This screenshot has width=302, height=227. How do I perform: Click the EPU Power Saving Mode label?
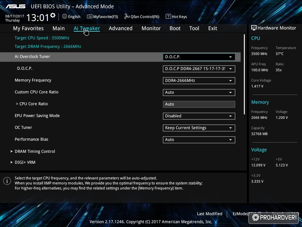37,116
